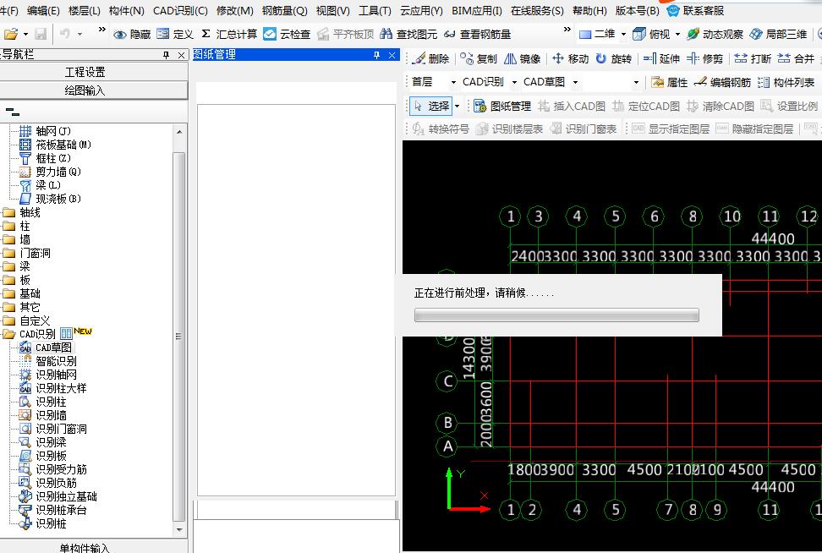Click 图纸管理 drawing management button

click(x=502, y=107)
